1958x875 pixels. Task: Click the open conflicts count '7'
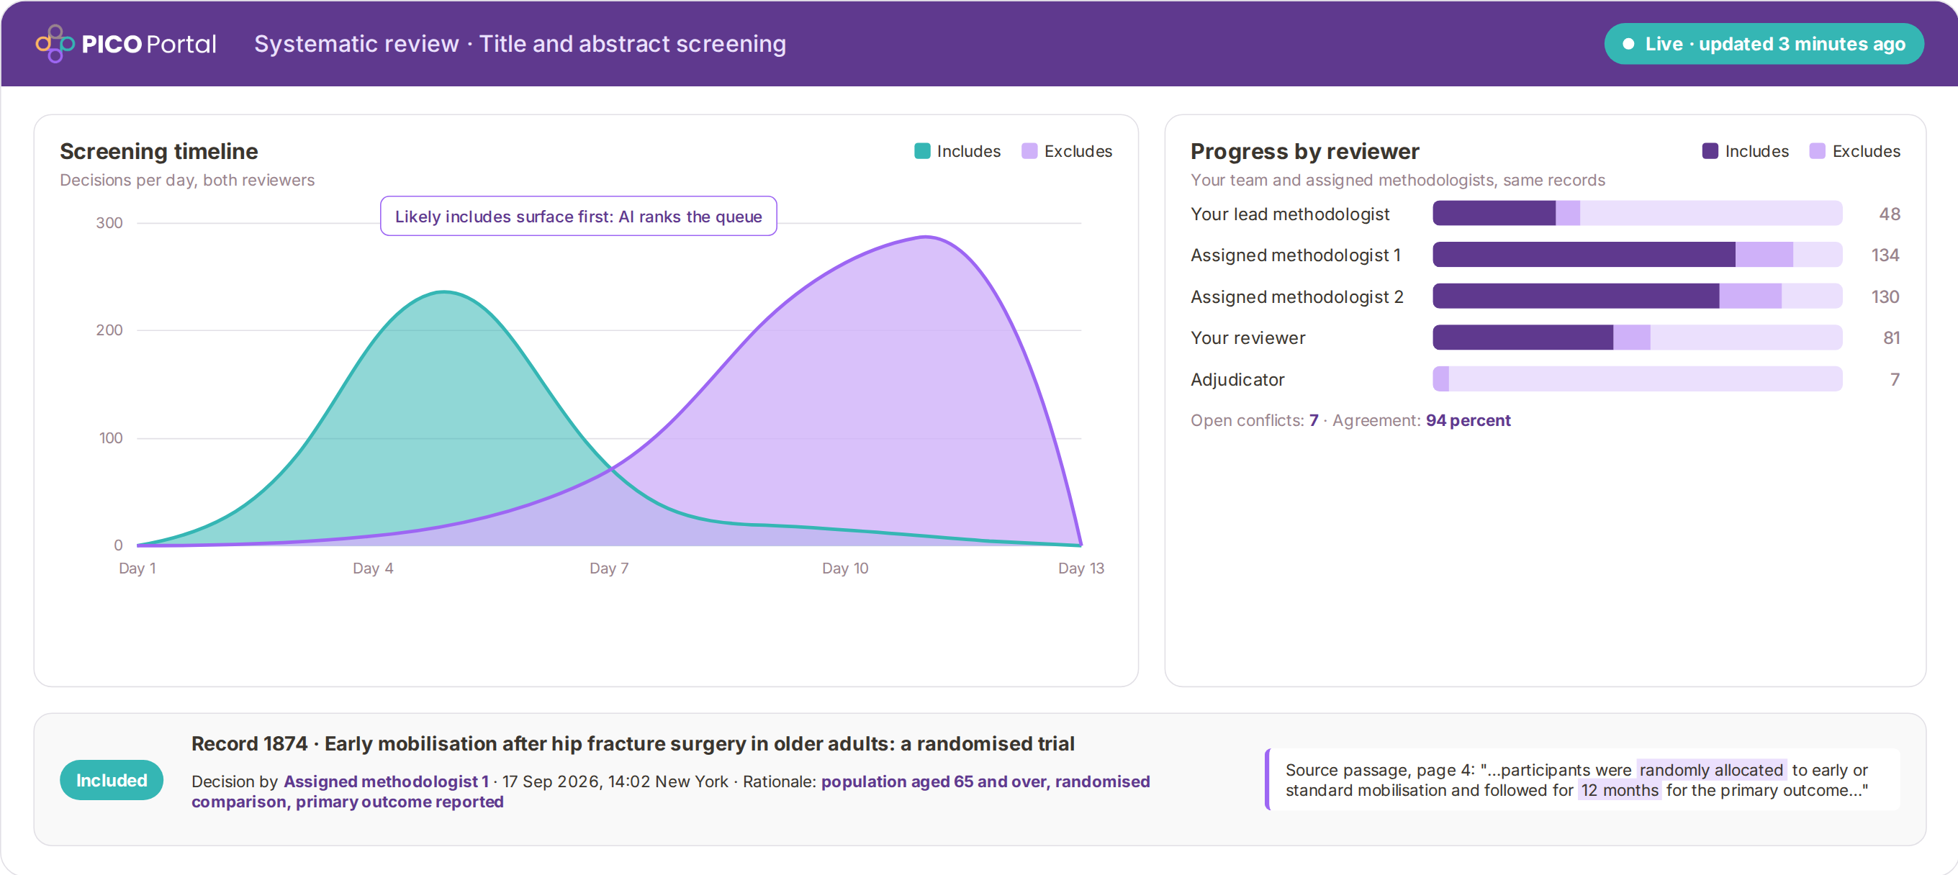tap(1314, 421)
